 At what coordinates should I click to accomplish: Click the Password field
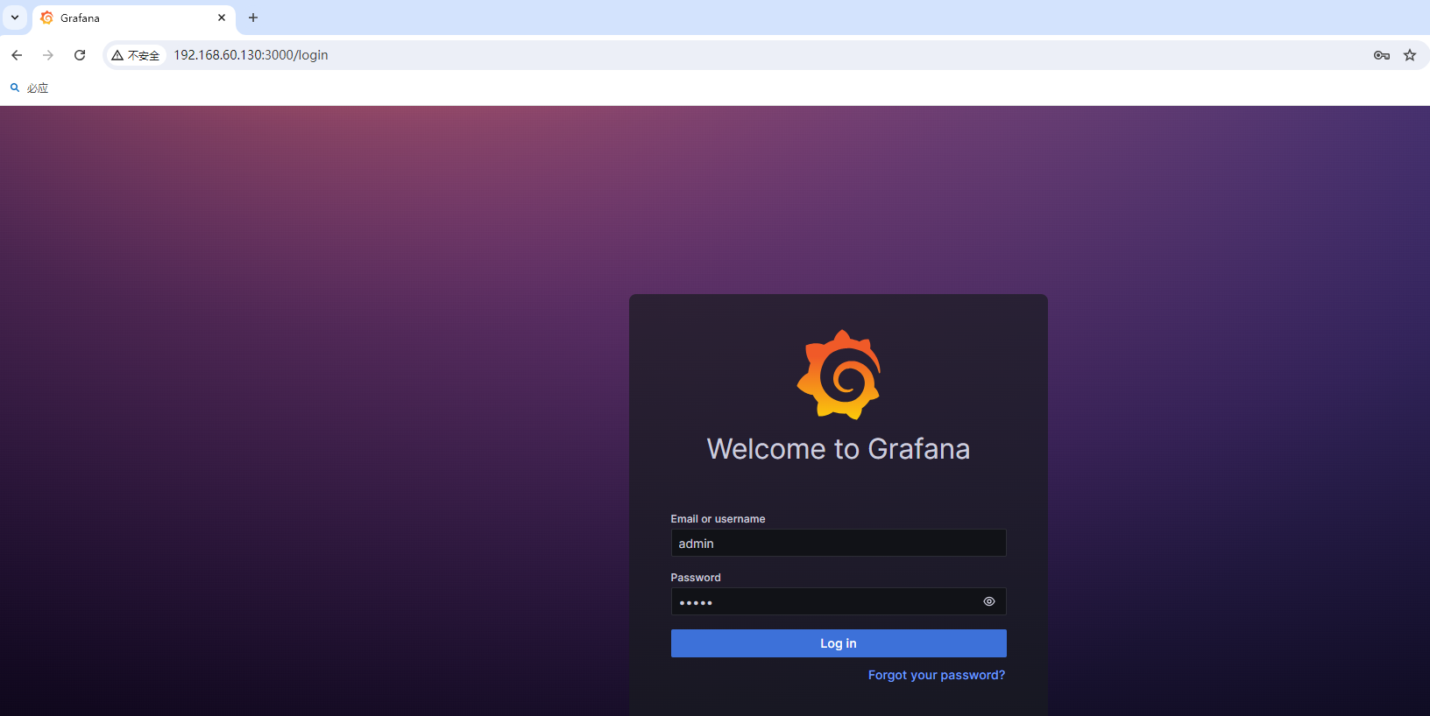pyautogui.click(x=839, y=601)
